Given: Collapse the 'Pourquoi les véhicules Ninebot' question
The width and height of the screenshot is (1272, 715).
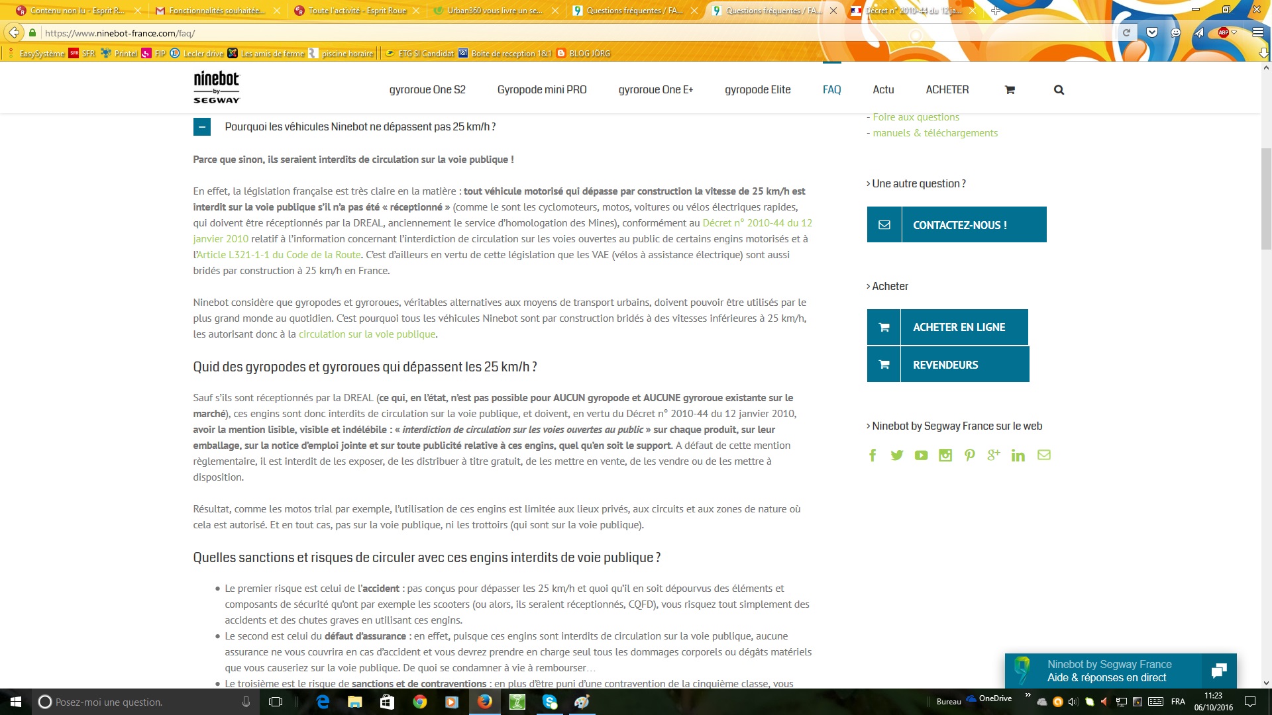Looking at the screenshot, I should 202,126.
